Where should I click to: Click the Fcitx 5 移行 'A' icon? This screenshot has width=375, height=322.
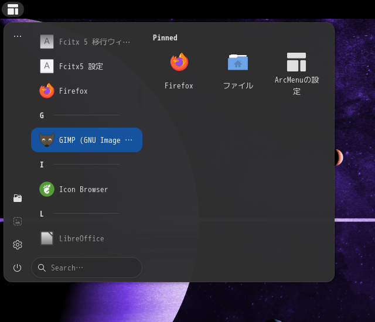click(47, 42)
